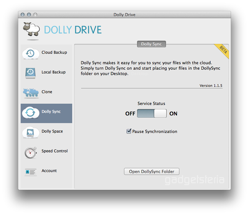Select the Dolly Sync arrows cloud icon
The width and height of the screenshot is (249, 215).
[31, 113]
